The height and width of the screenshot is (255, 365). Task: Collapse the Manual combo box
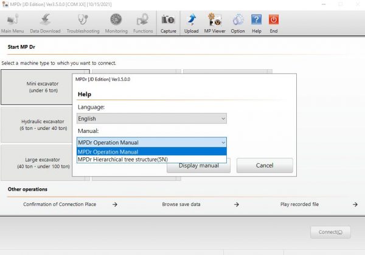[x=151, y=142]
